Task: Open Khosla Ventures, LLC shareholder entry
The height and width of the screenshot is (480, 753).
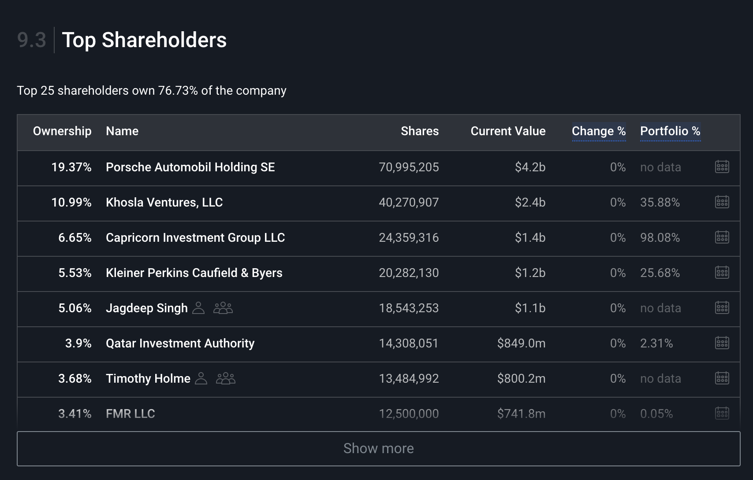Action: (x=164, y=203)
